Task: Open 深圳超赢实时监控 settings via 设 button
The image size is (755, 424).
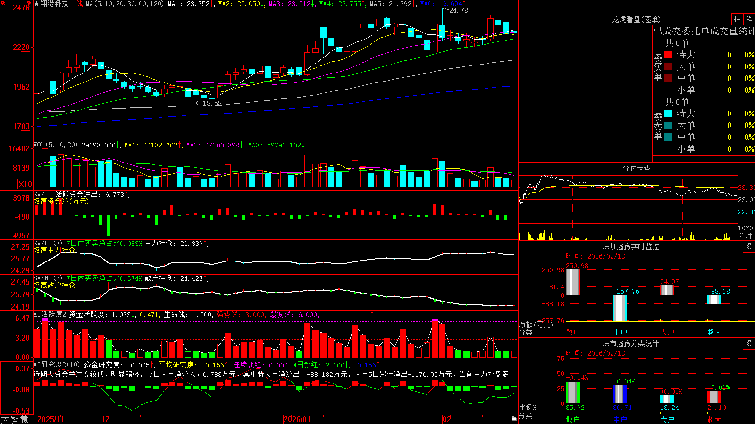Action: [749, 246]
